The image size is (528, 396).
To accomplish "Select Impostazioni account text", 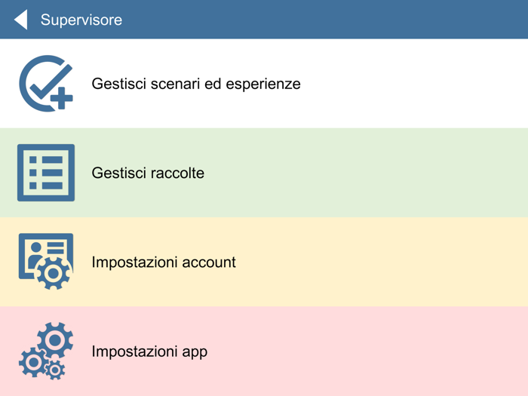I will click(x=164, y=262).
